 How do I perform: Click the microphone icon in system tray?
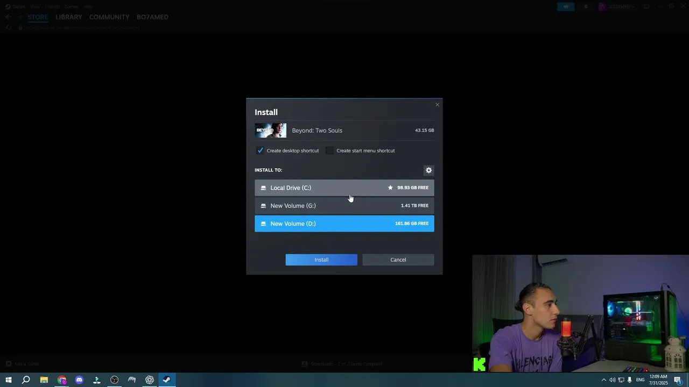pos(629,380)
